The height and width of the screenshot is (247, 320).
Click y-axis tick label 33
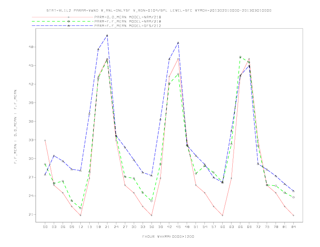[32, 140]
